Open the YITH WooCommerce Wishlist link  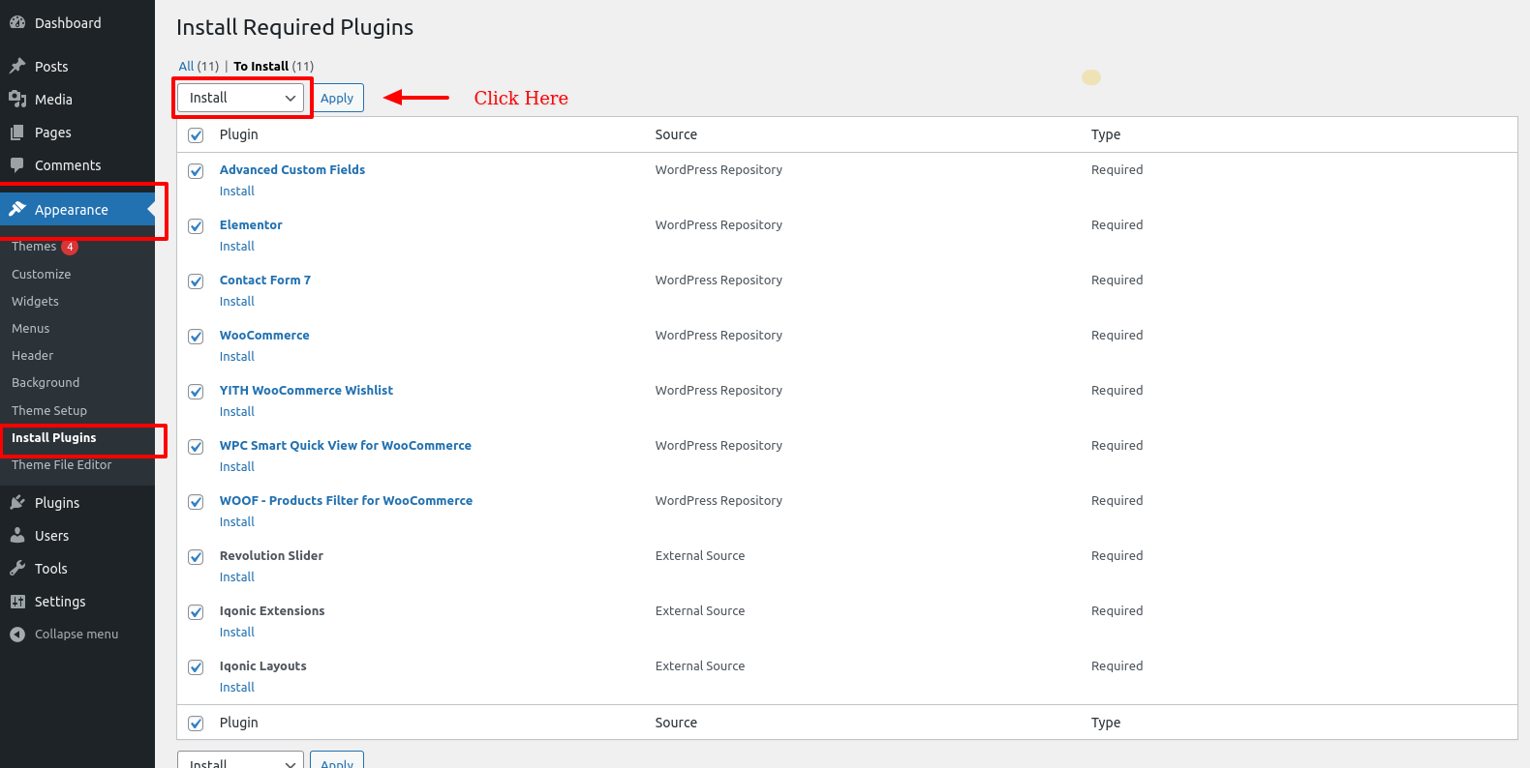306,390
